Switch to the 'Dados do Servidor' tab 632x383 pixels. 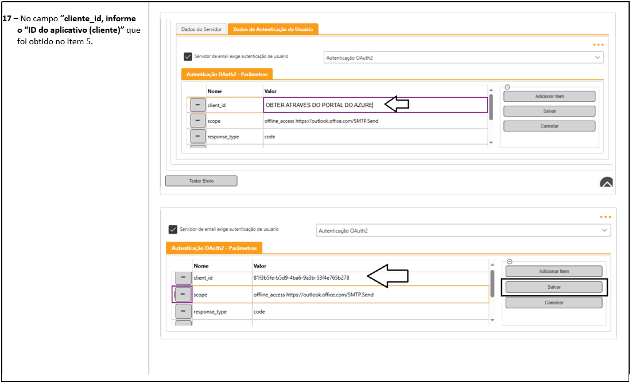coord(201,29)
